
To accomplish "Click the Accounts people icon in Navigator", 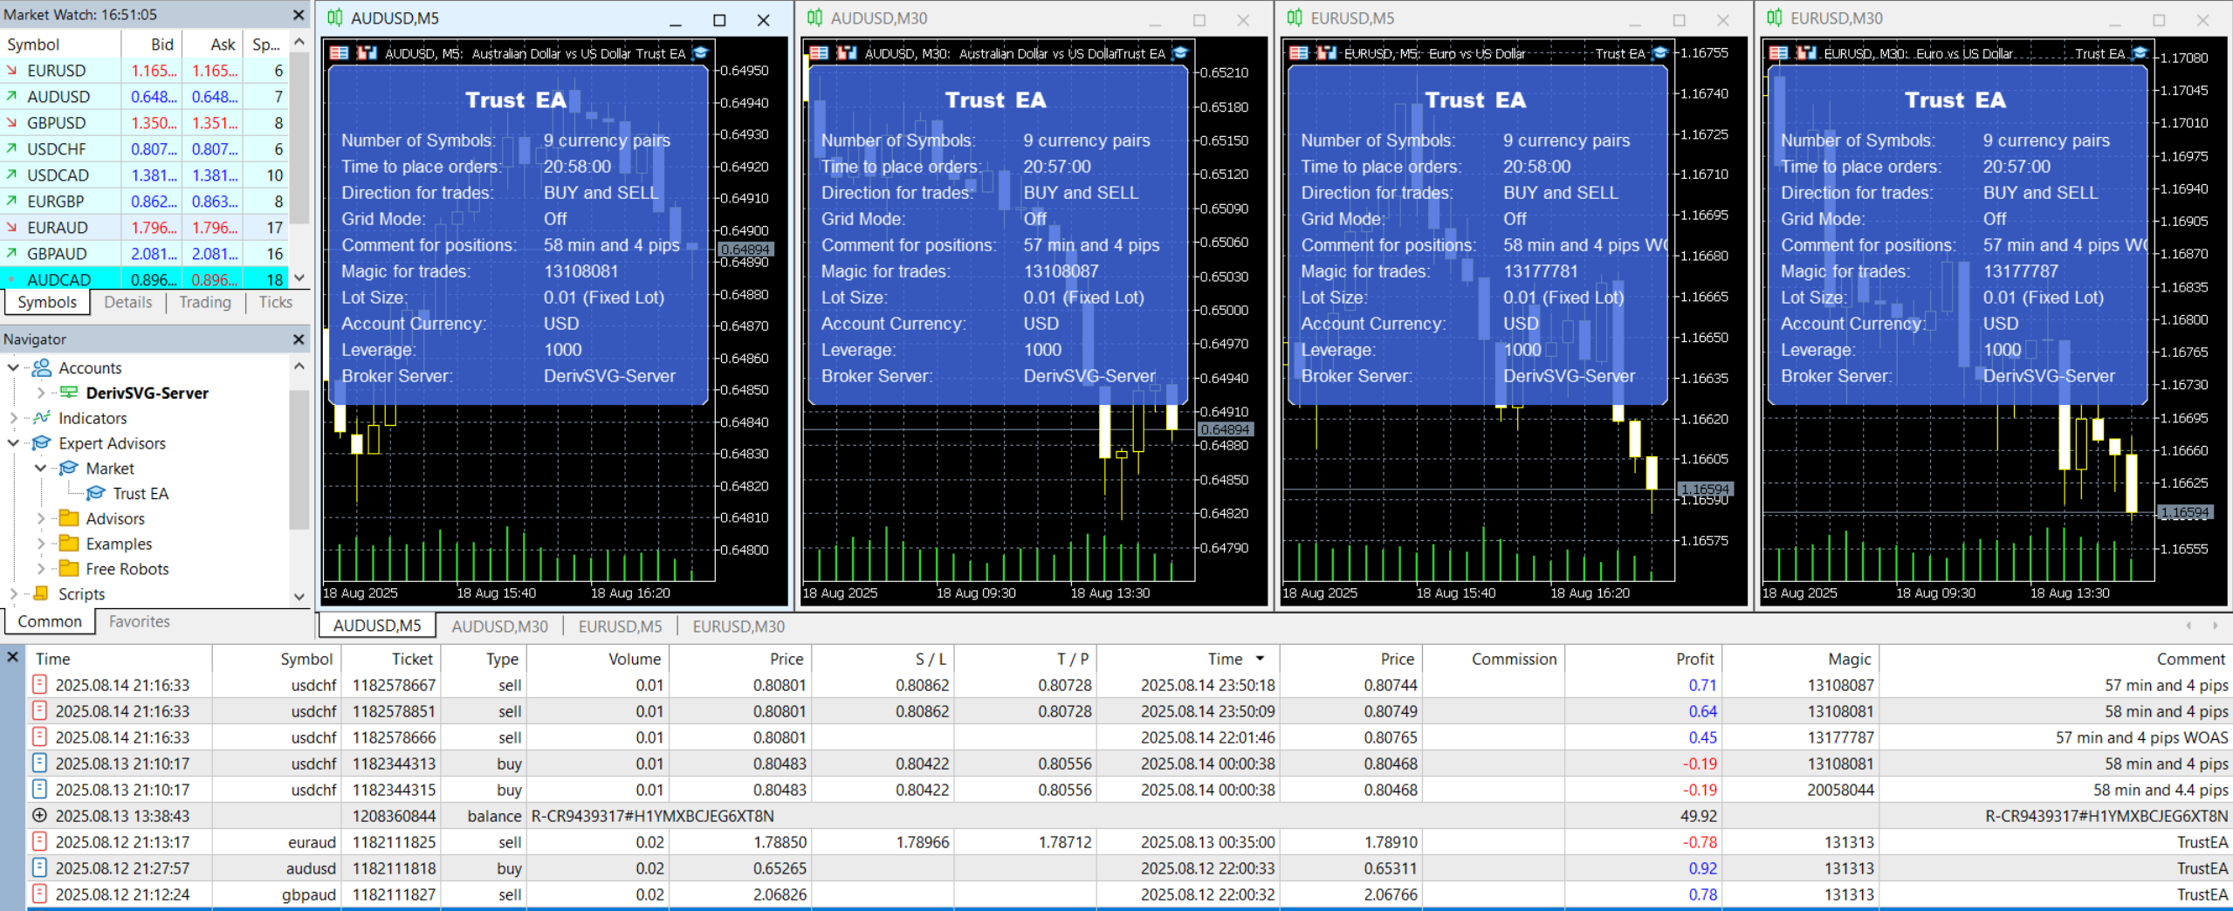I will pos(41,368).
